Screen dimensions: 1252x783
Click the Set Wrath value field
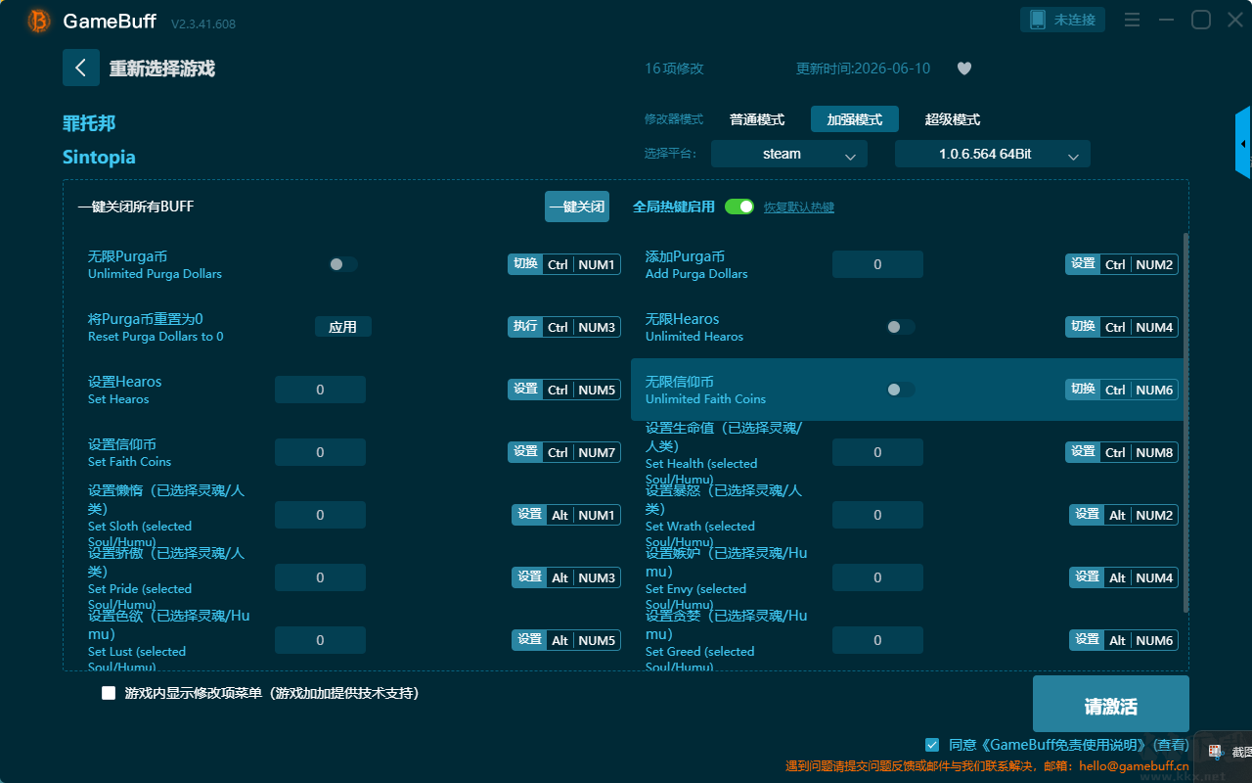tap(877, 515)
